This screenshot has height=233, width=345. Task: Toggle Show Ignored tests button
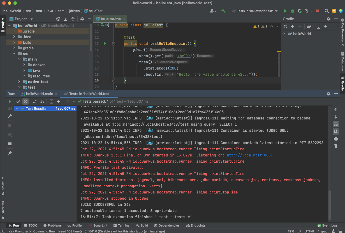click(26, 101)
